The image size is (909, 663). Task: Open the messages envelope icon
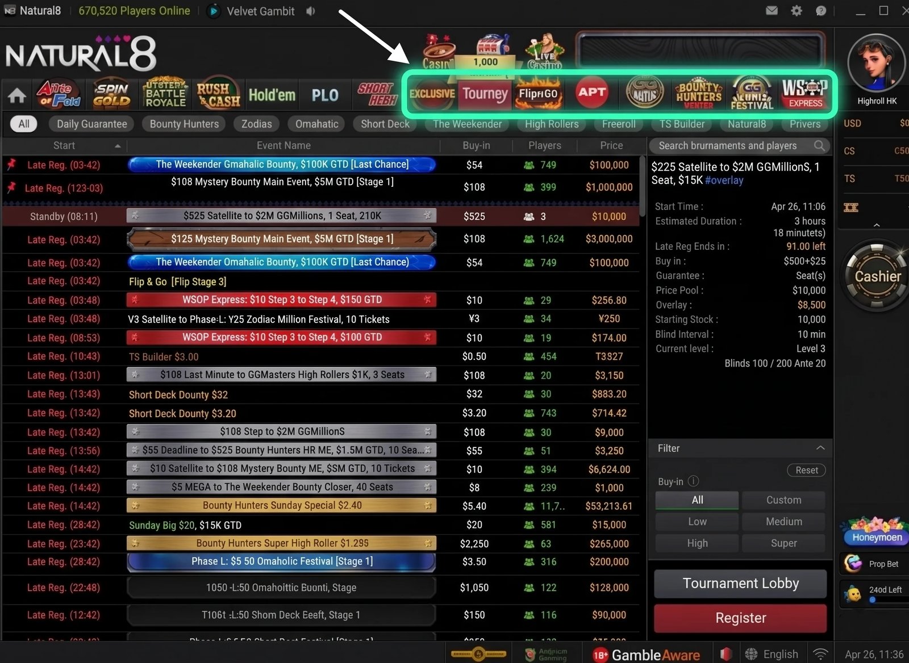(772, 10)
